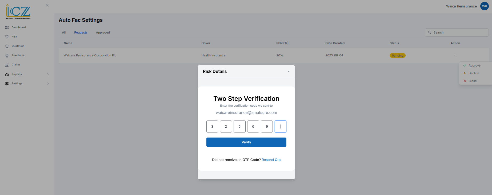Image resolution: width=492 pixels, height=195 pixels.
Task: Open three-dot action menu for Waicare row
Action: (x=455, y=56)
